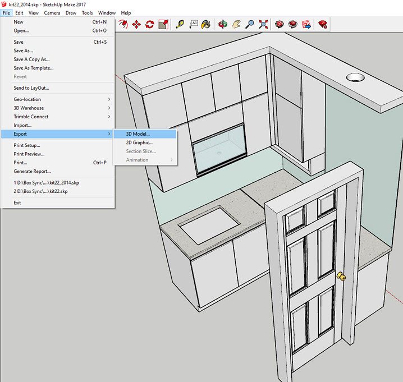Choose the Paint Bucket tool

207,24
